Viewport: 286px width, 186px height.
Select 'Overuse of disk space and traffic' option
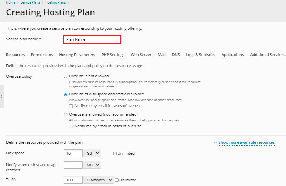[66, 94]
